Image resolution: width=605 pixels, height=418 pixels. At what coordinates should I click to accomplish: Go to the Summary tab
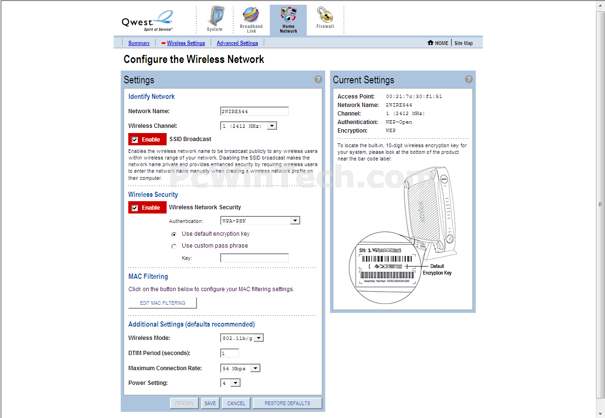click(x=139, y=43)
